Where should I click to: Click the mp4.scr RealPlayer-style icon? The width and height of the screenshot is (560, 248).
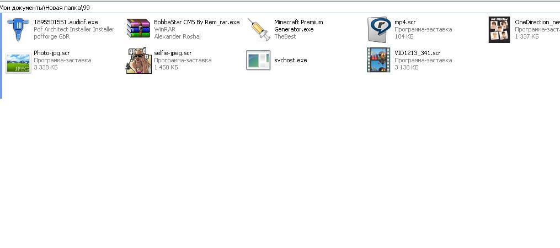379,29
